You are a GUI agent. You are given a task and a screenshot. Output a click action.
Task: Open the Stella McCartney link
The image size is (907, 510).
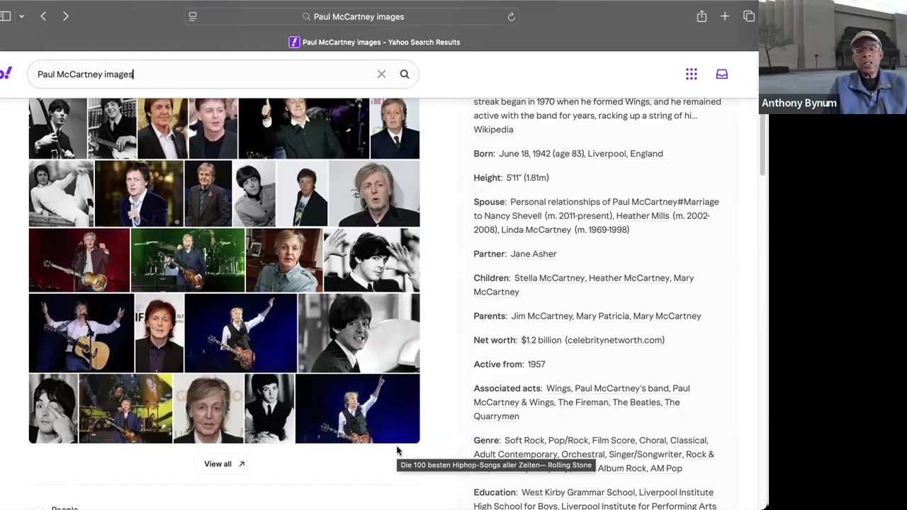pos(549,278)
